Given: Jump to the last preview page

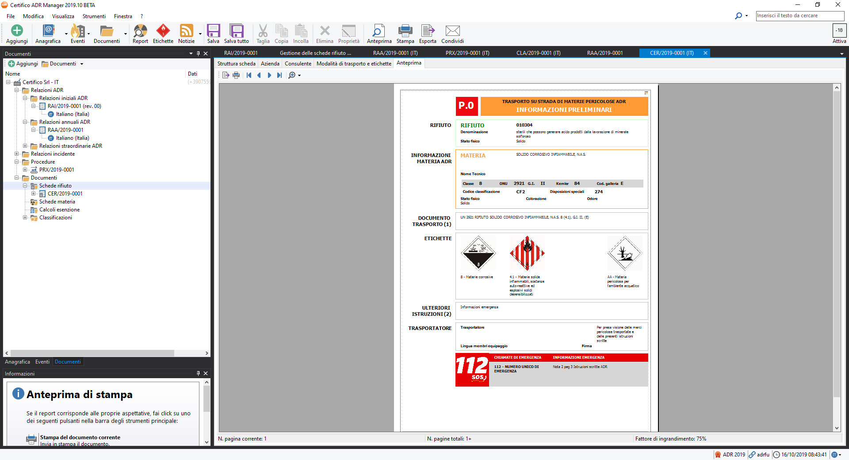Looking at the screenshot, I should pos(279,75).
